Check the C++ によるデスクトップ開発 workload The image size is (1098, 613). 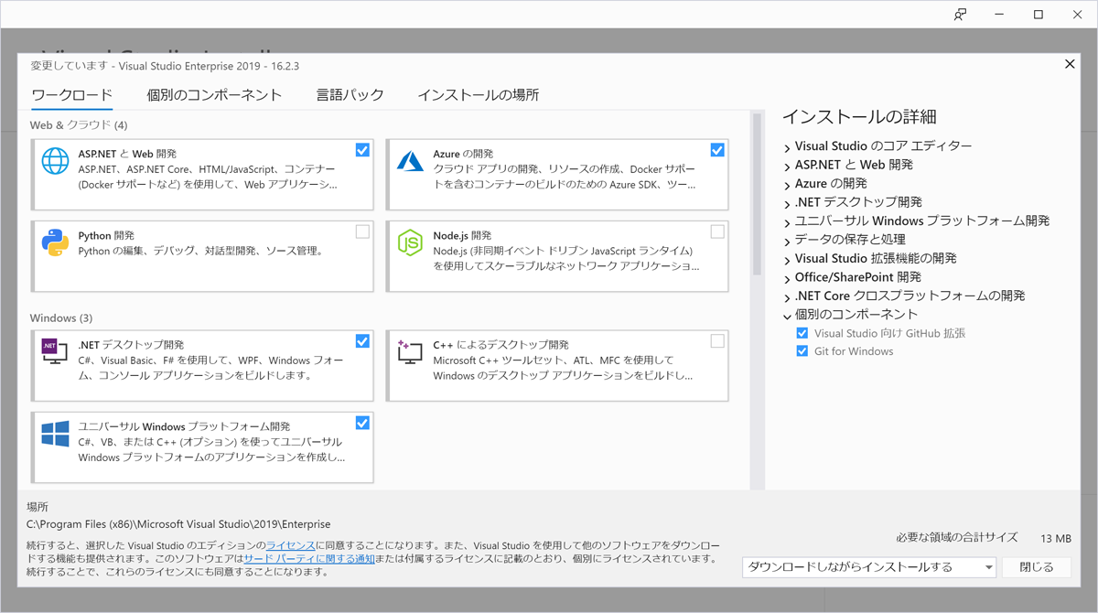(717, 341)
